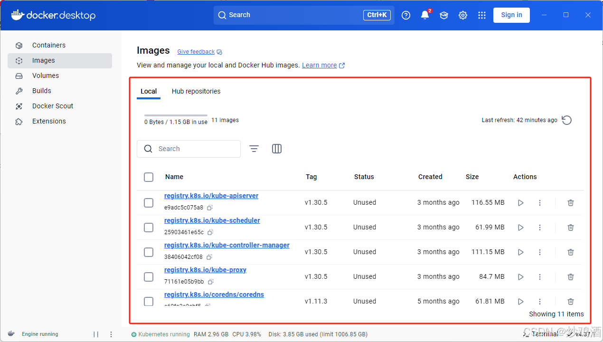Image resolution: width=603 pixels, height=342 pixels.
Task: Click the disk usage progress bar
Action: [176, 115]
